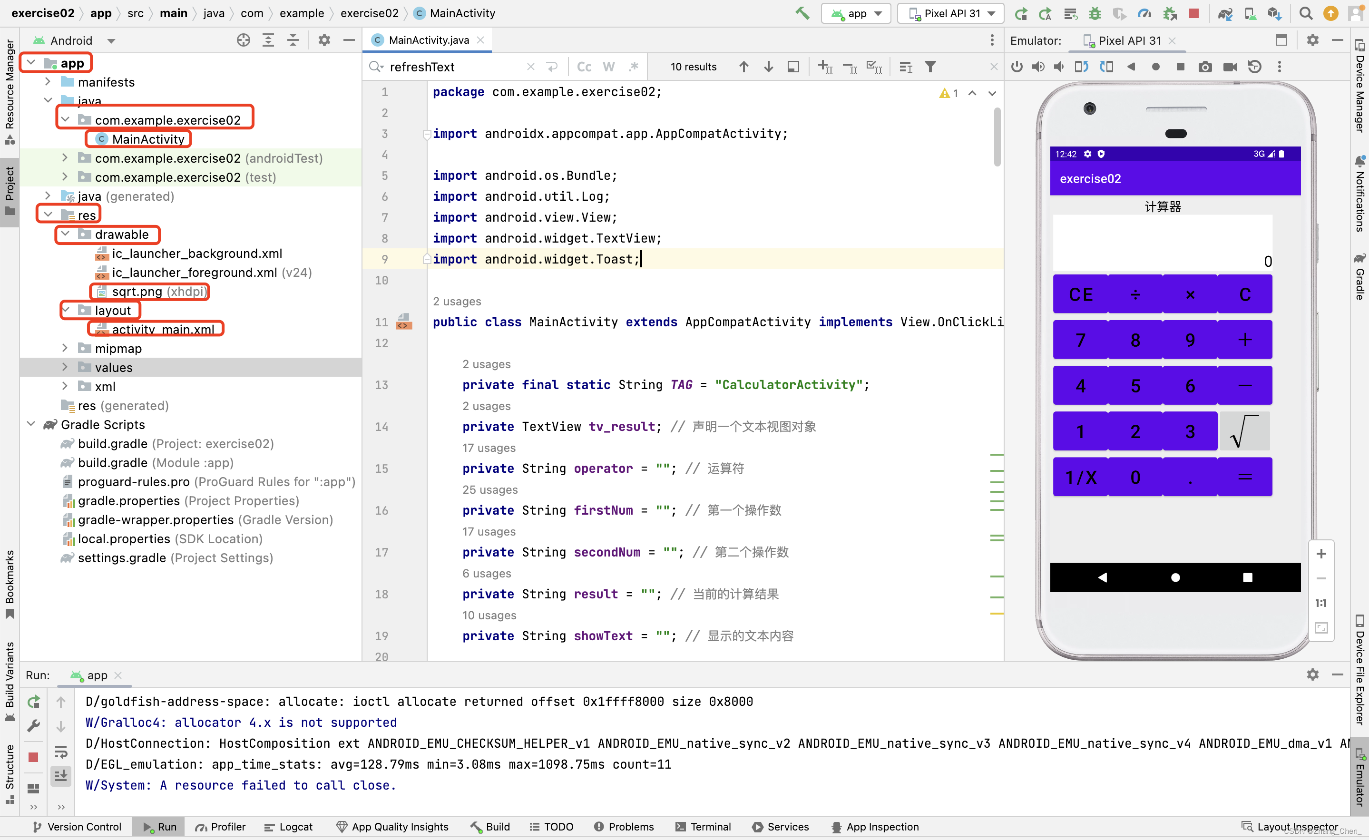Open the Pixel API 31 device dropdown

tap(951, 13)
